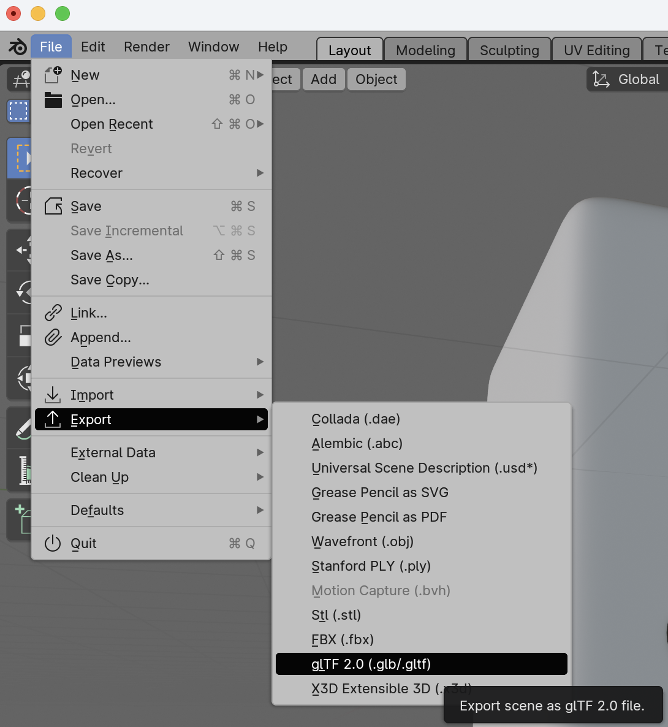
Task: Click the highlighted Export menu entry
Action: tap(151, 419)
